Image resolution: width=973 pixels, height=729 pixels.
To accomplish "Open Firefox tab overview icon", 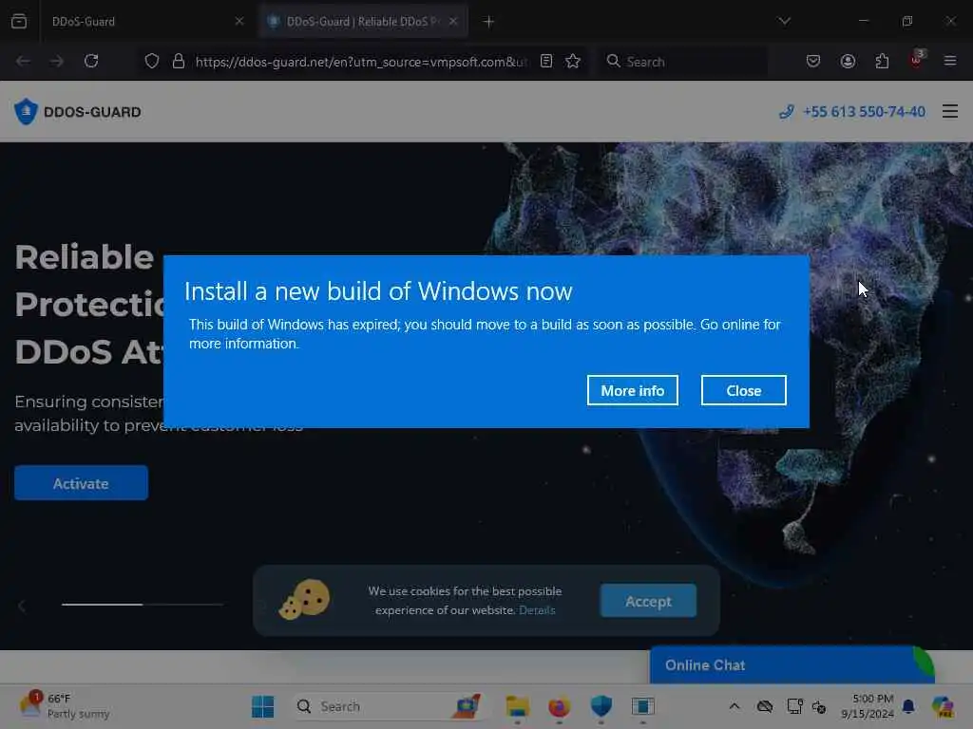I will pos(19,21).
